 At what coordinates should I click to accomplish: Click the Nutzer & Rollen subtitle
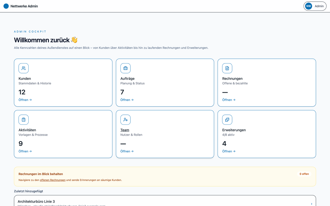click(131, 135)
